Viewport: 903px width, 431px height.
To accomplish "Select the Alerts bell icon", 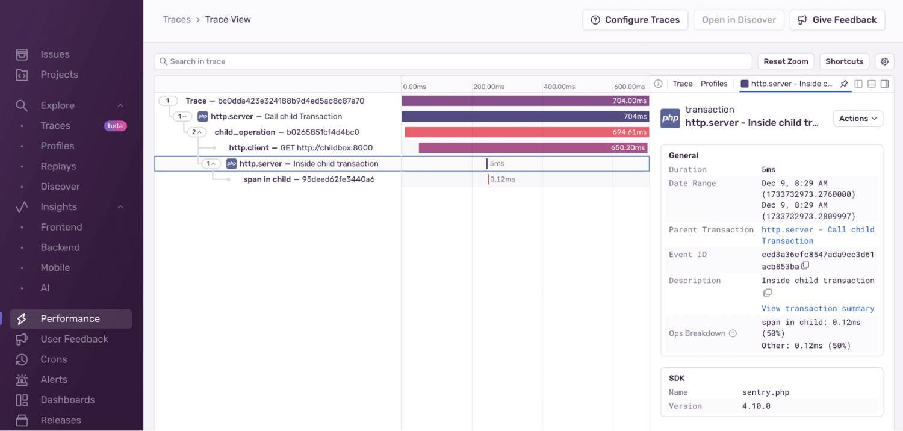I will [x=22, y=379].
